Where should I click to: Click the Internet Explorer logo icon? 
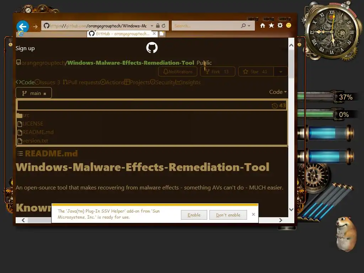tap(21, 34)
